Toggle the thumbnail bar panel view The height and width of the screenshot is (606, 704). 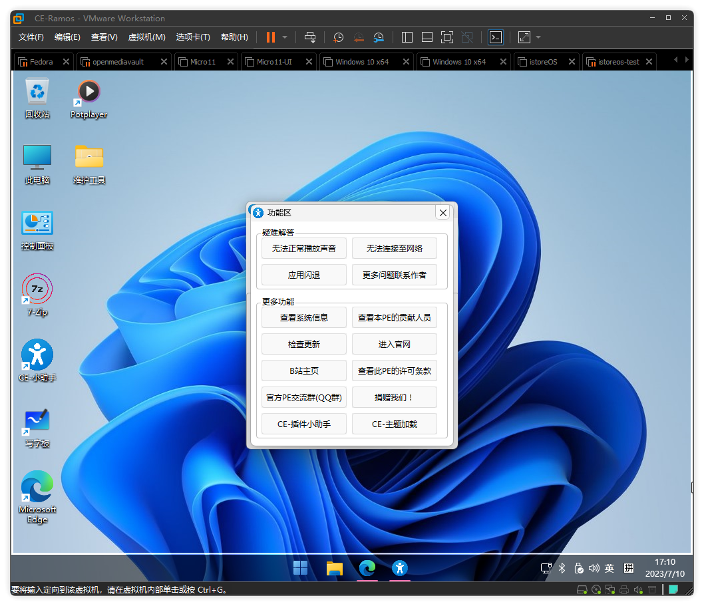(427, 37)
